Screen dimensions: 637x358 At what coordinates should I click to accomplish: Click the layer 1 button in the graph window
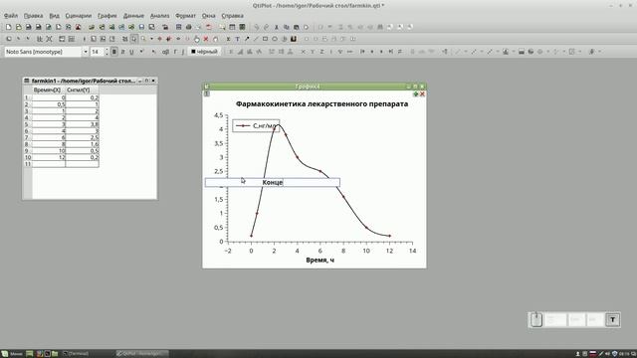[x=206, y=93]
